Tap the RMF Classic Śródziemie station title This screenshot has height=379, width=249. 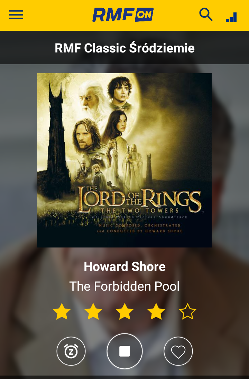(124, 48)
